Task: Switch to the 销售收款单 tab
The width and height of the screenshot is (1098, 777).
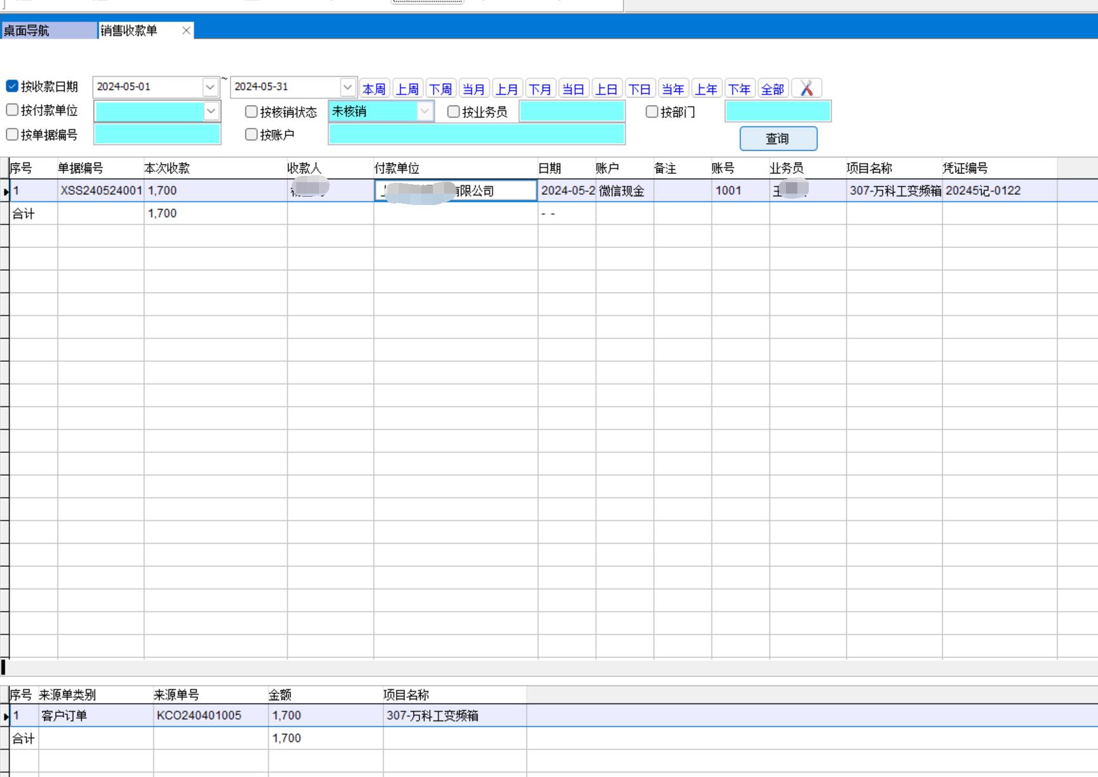Action: coord(130,30)
